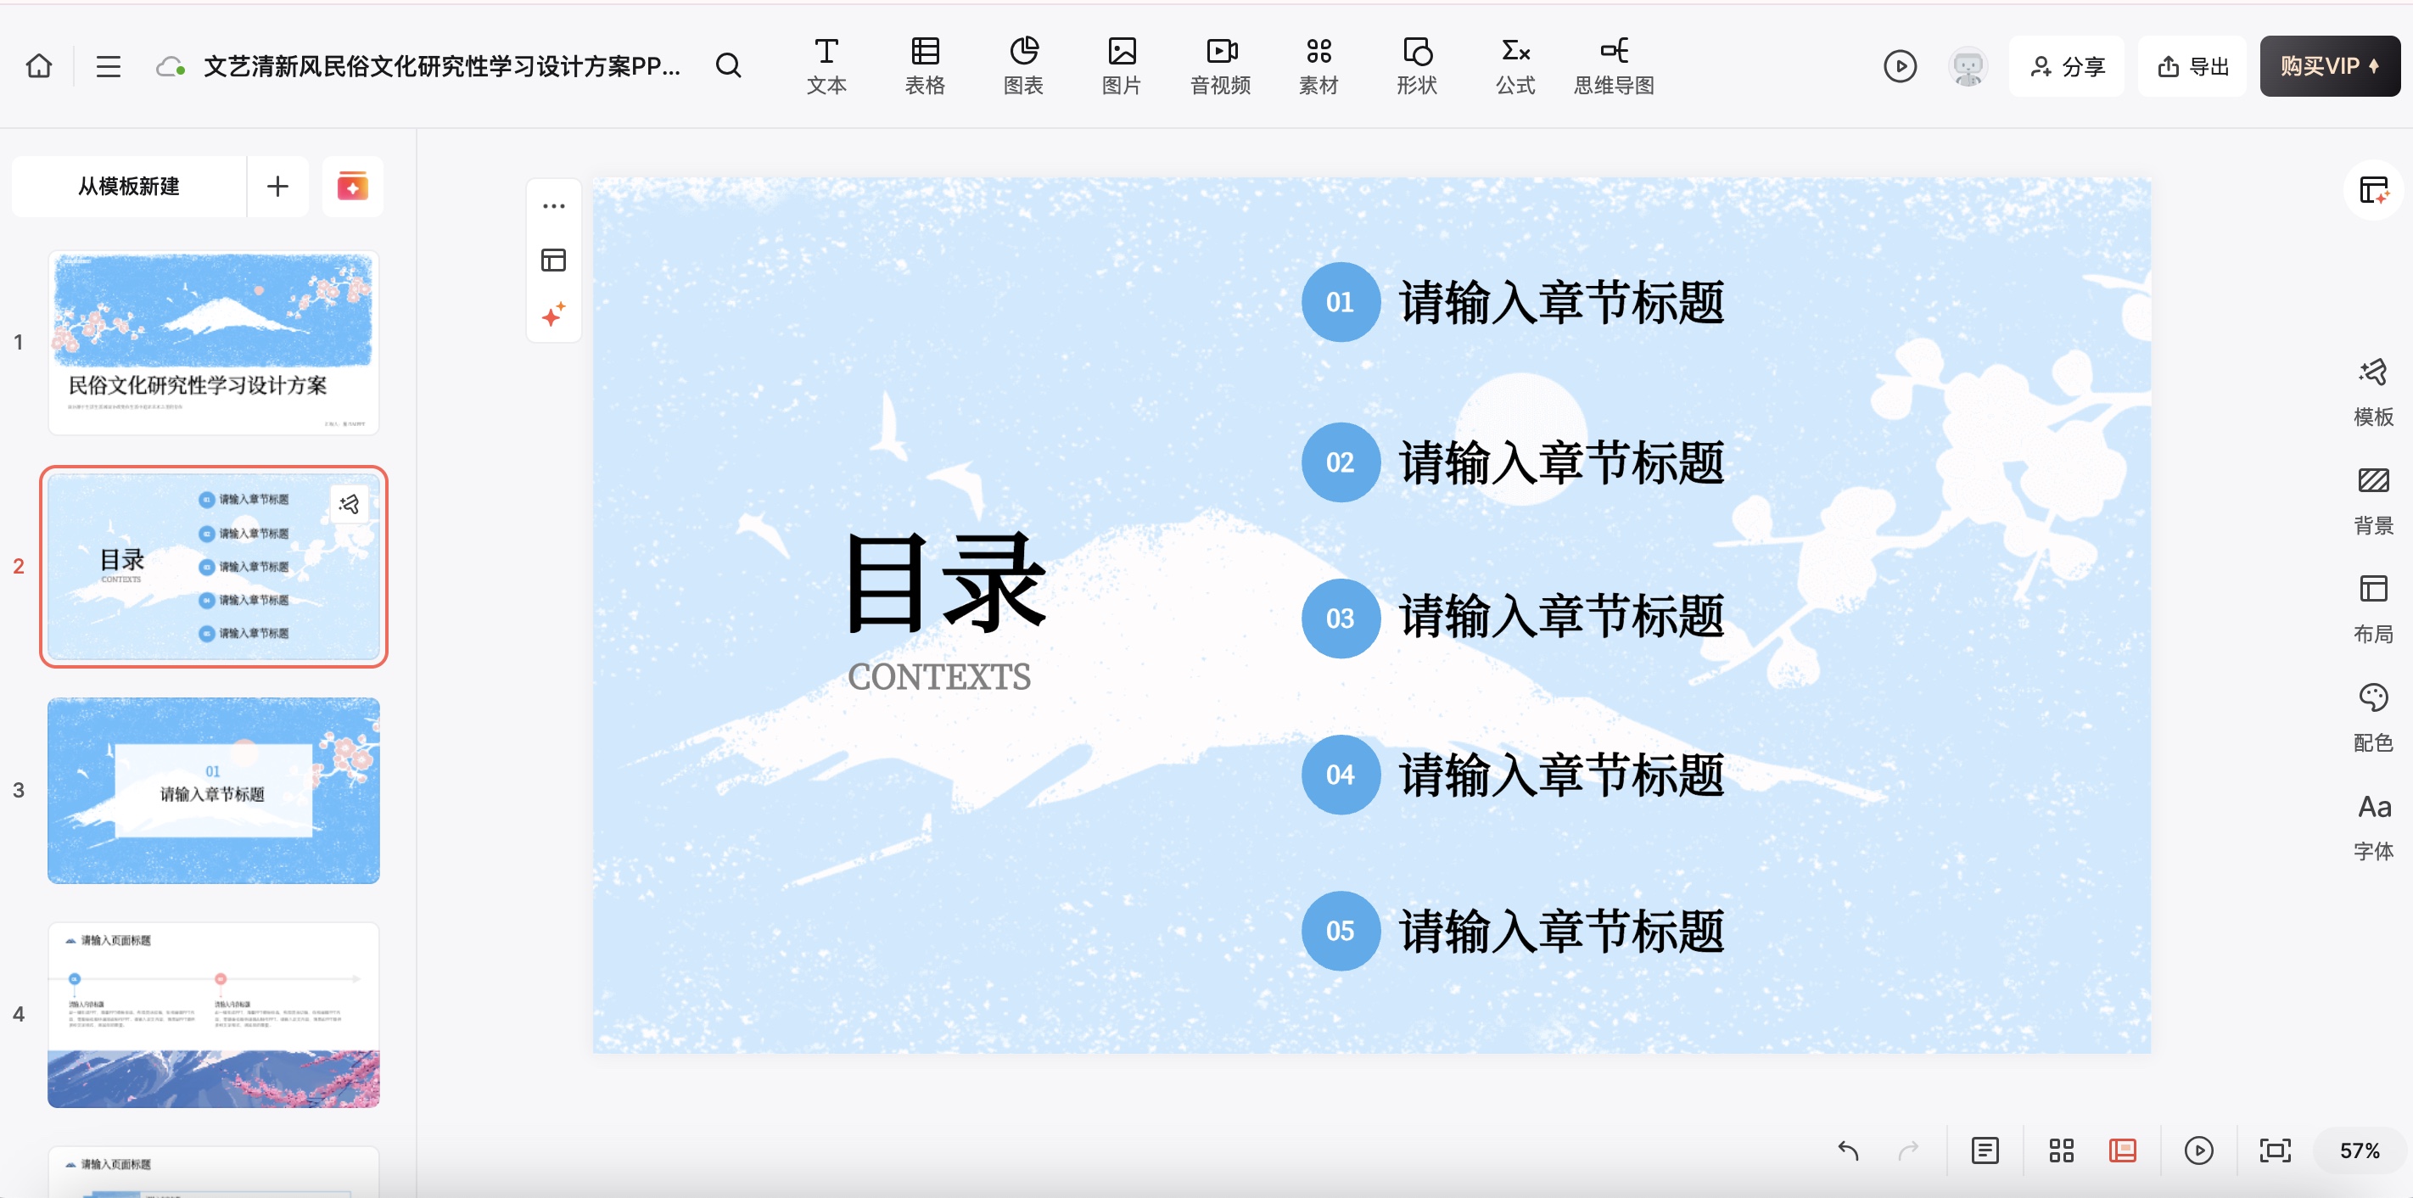Select chapter title next to 03
This screenshot has height=1198, width=2413.
[1561, 618]
